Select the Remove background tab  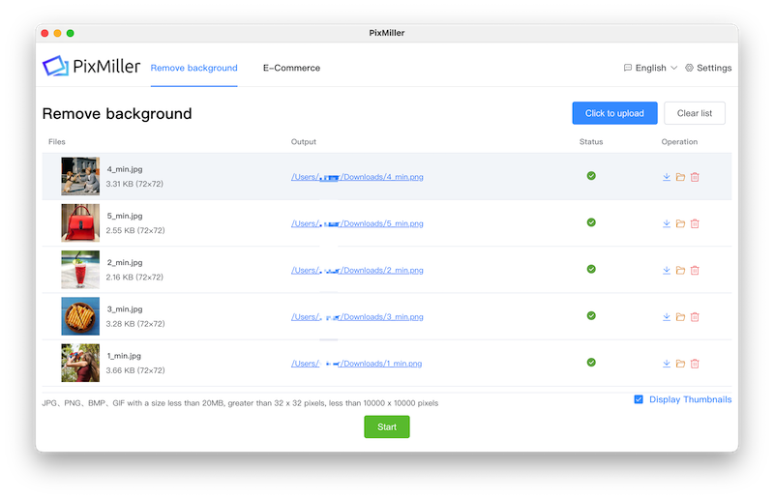[x=194, y=68]
